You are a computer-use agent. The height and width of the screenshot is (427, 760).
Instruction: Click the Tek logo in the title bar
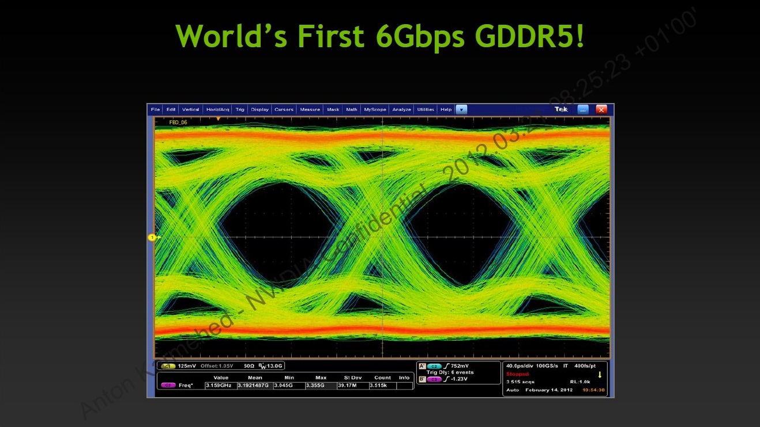click(560, 109)
